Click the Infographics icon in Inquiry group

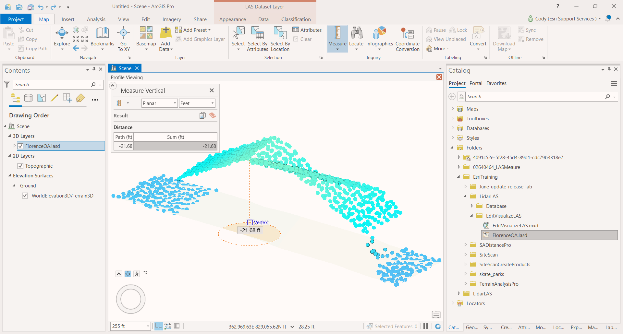tap(379, 33)
